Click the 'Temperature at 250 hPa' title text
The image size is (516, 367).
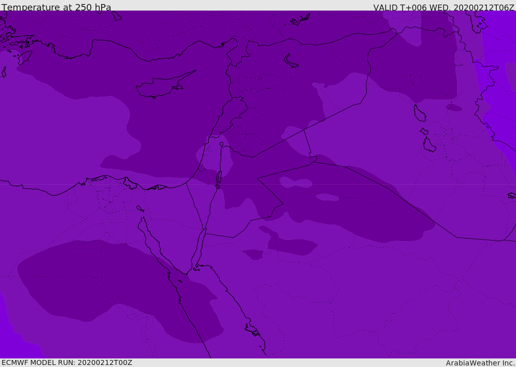56,7
